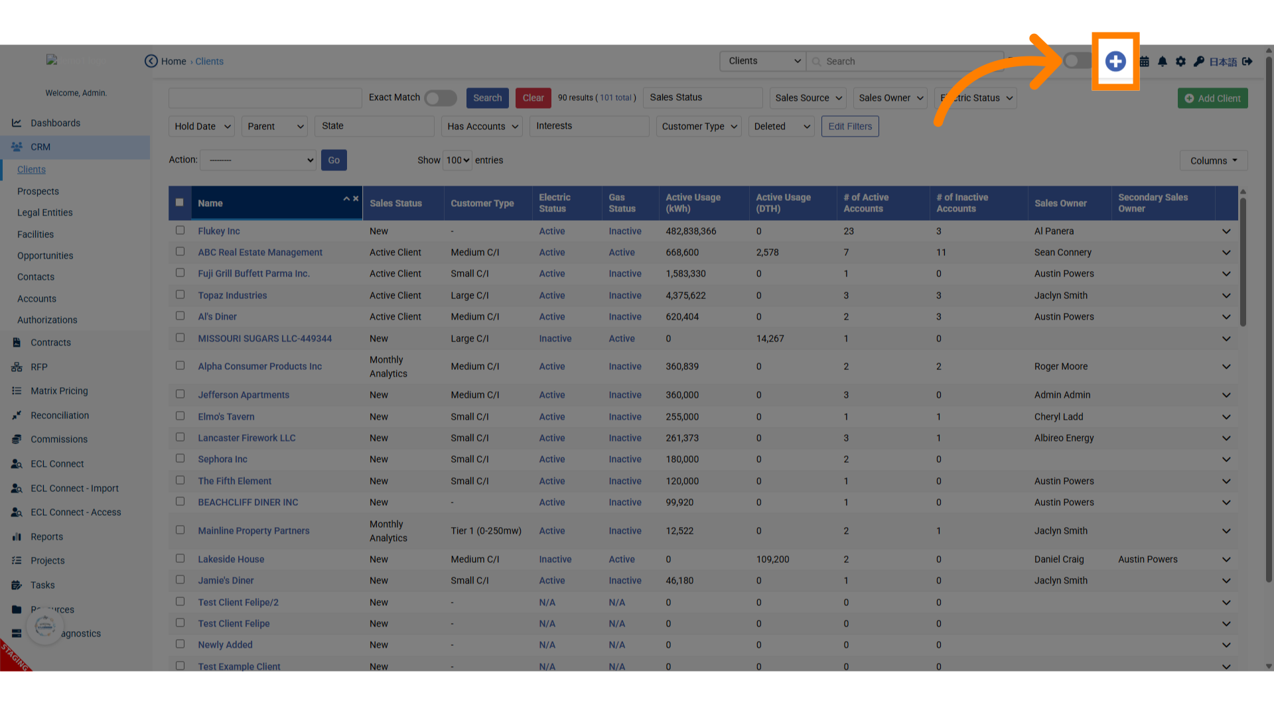Open the Sales Owner filter dropdown
This screenshot has height=716, width=1274.
[890, 98]
